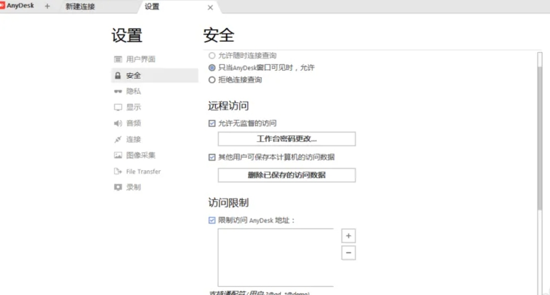The height and width of the screenshot is (295, 550).
Task: Click the user interface monitor icon
Action: (x=118, y=59)
